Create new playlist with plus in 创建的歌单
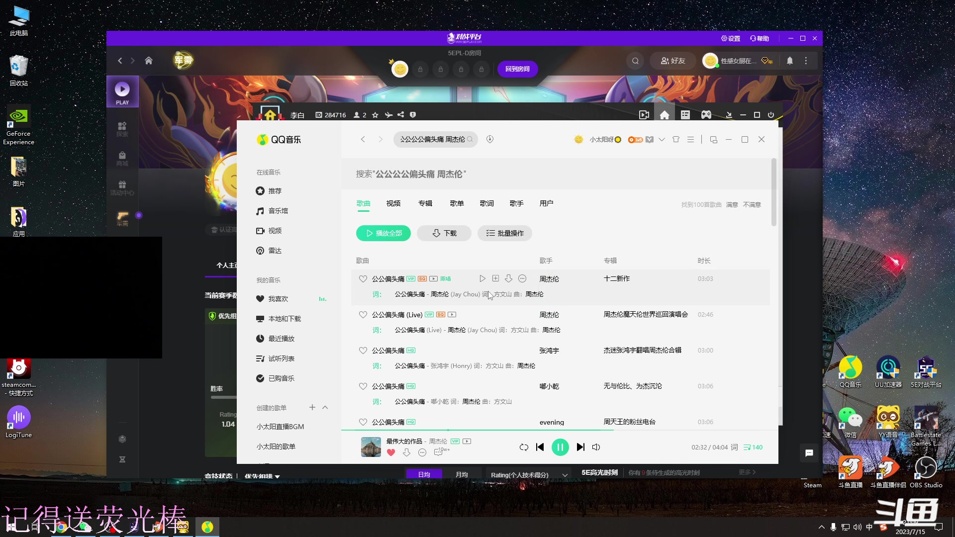 point(312,407)
